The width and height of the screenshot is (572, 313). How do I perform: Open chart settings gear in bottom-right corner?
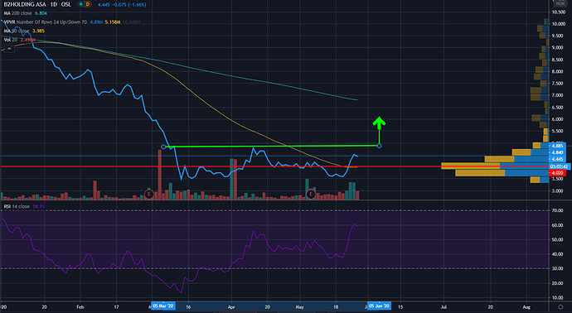560,307
